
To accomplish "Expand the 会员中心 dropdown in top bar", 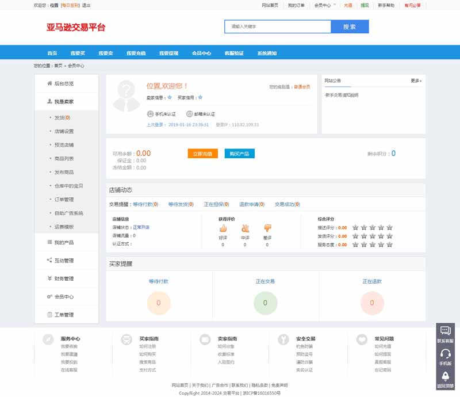I will (325, 5).
